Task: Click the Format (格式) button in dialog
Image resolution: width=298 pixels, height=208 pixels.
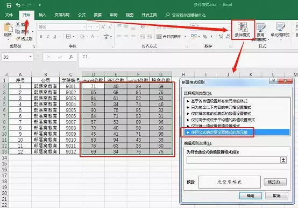Action: coord(275,182)
